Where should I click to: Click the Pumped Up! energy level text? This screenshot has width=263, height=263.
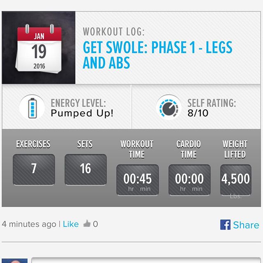[82, 113]
